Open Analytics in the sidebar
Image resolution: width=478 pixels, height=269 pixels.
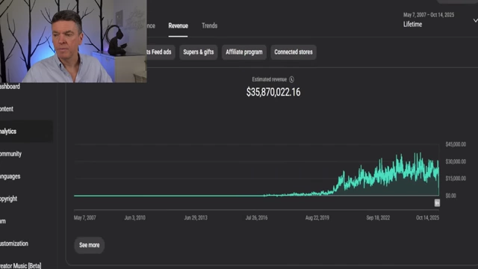tap(8, 132)
